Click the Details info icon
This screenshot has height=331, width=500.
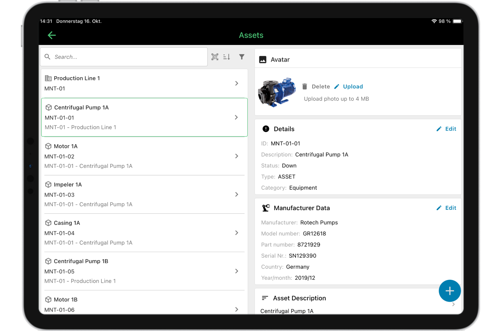[266, 129]
